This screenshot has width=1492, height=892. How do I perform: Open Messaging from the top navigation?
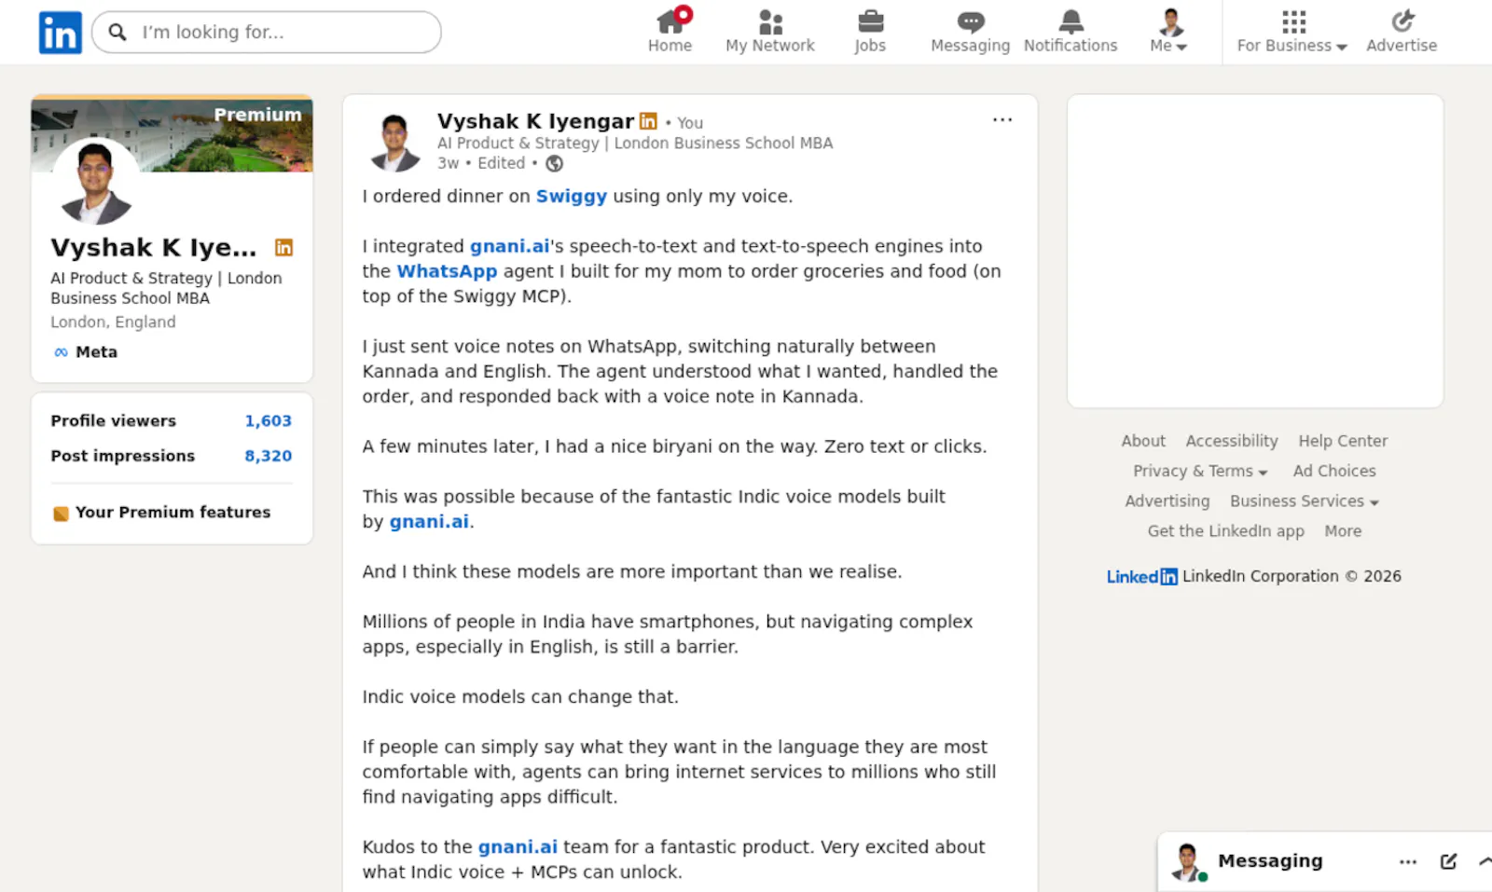pos(970,31)
